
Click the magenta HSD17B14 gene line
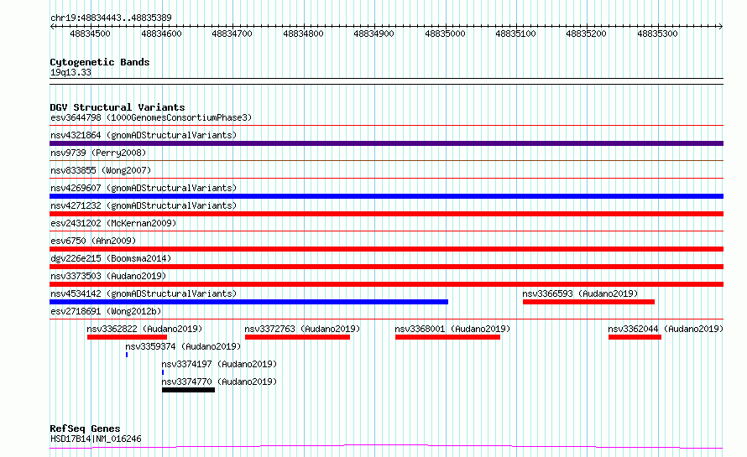coord(386,446)
